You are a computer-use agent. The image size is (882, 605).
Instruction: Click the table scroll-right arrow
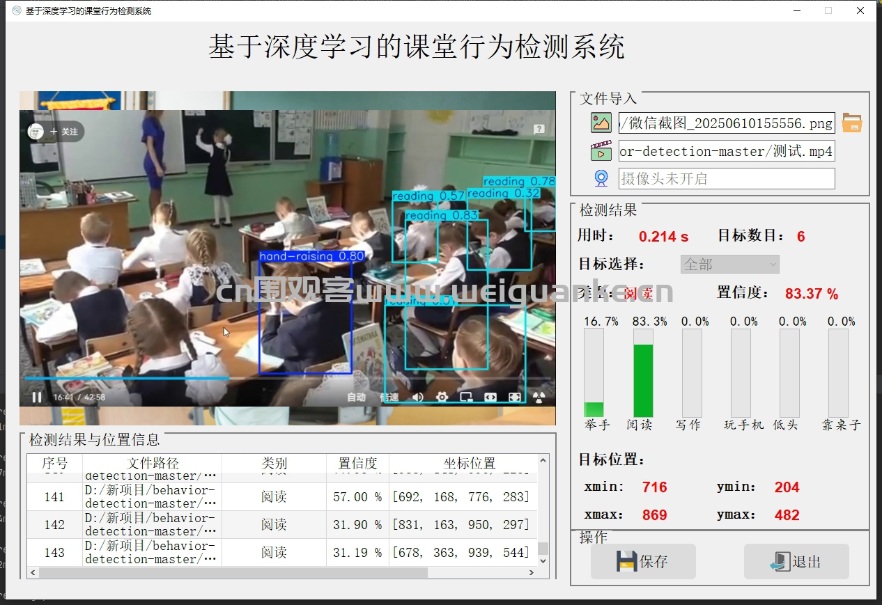coord(532,572)
